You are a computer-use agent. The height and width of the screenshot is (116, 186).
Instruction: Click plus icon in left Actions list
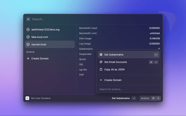point(28,59)
